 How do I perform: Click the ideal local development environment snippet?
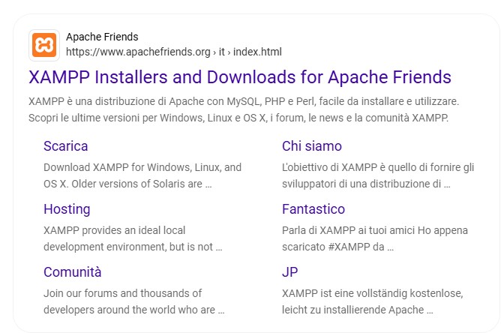[133, 238]
